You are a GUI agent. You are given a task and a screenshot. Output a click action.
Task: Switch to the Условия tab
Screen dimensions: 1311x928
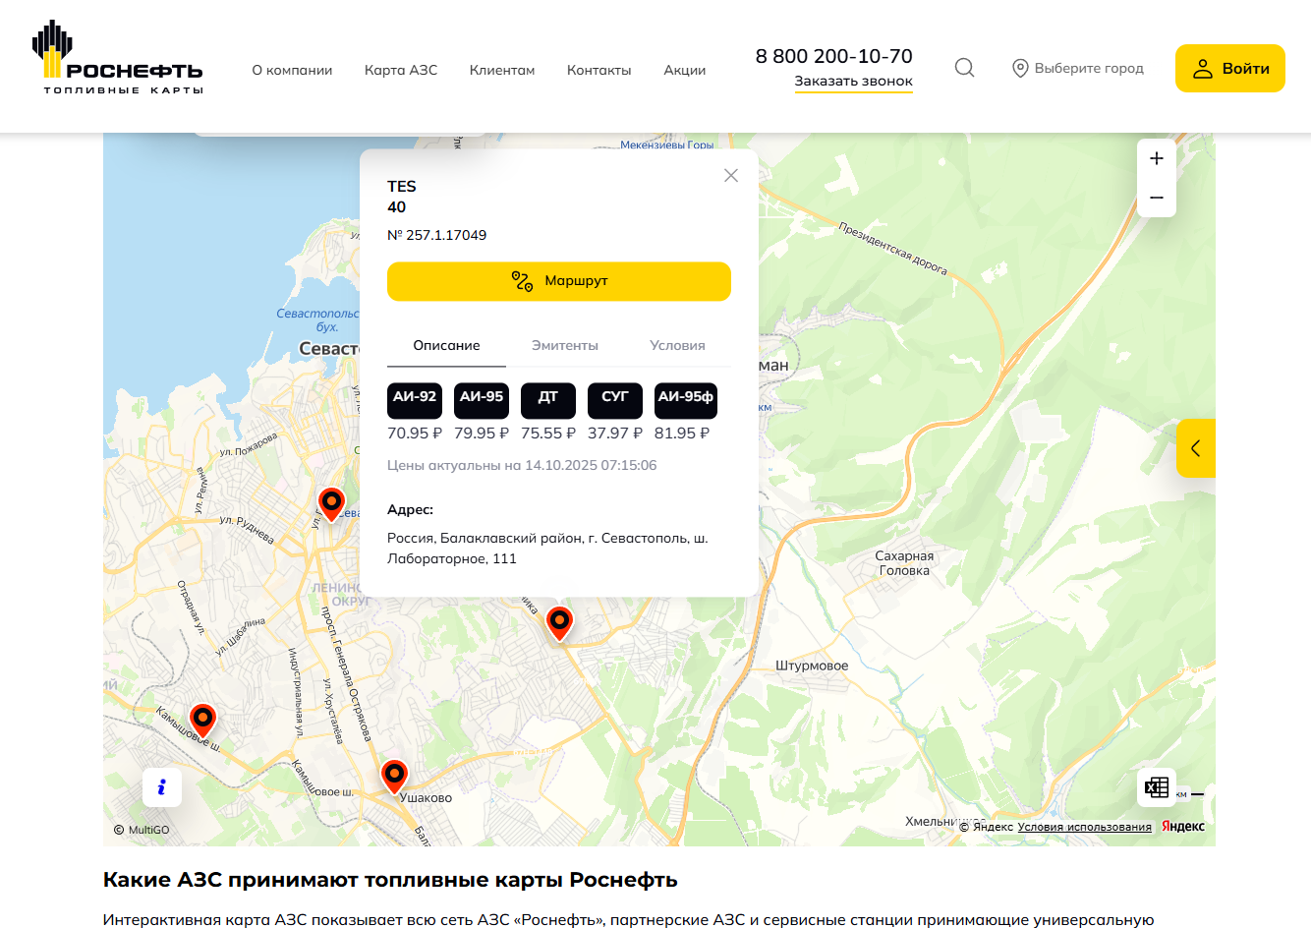[678, 346]
